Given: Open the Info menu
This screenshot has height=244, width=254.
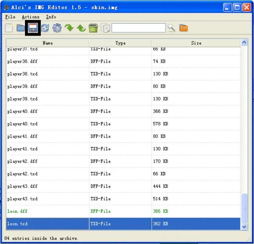Looking at the screenshot, I should tap(51, 17).
